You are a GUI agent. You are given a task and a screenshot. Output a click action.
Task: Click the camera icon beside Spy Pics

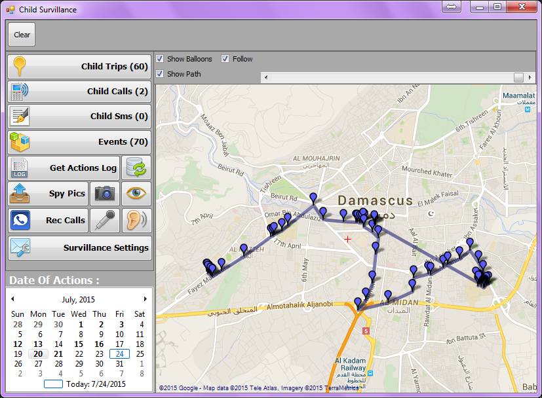[x=104, y=193]
